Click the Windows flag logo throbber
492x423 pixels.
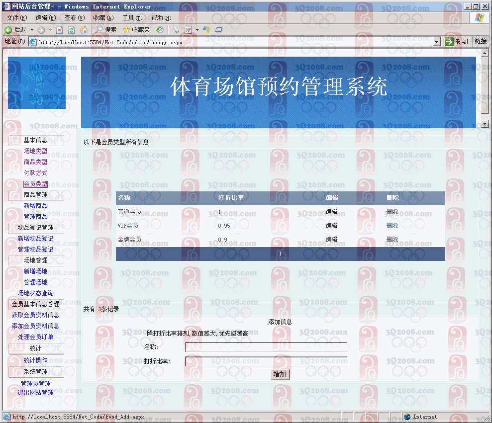(x=479, y=18)
